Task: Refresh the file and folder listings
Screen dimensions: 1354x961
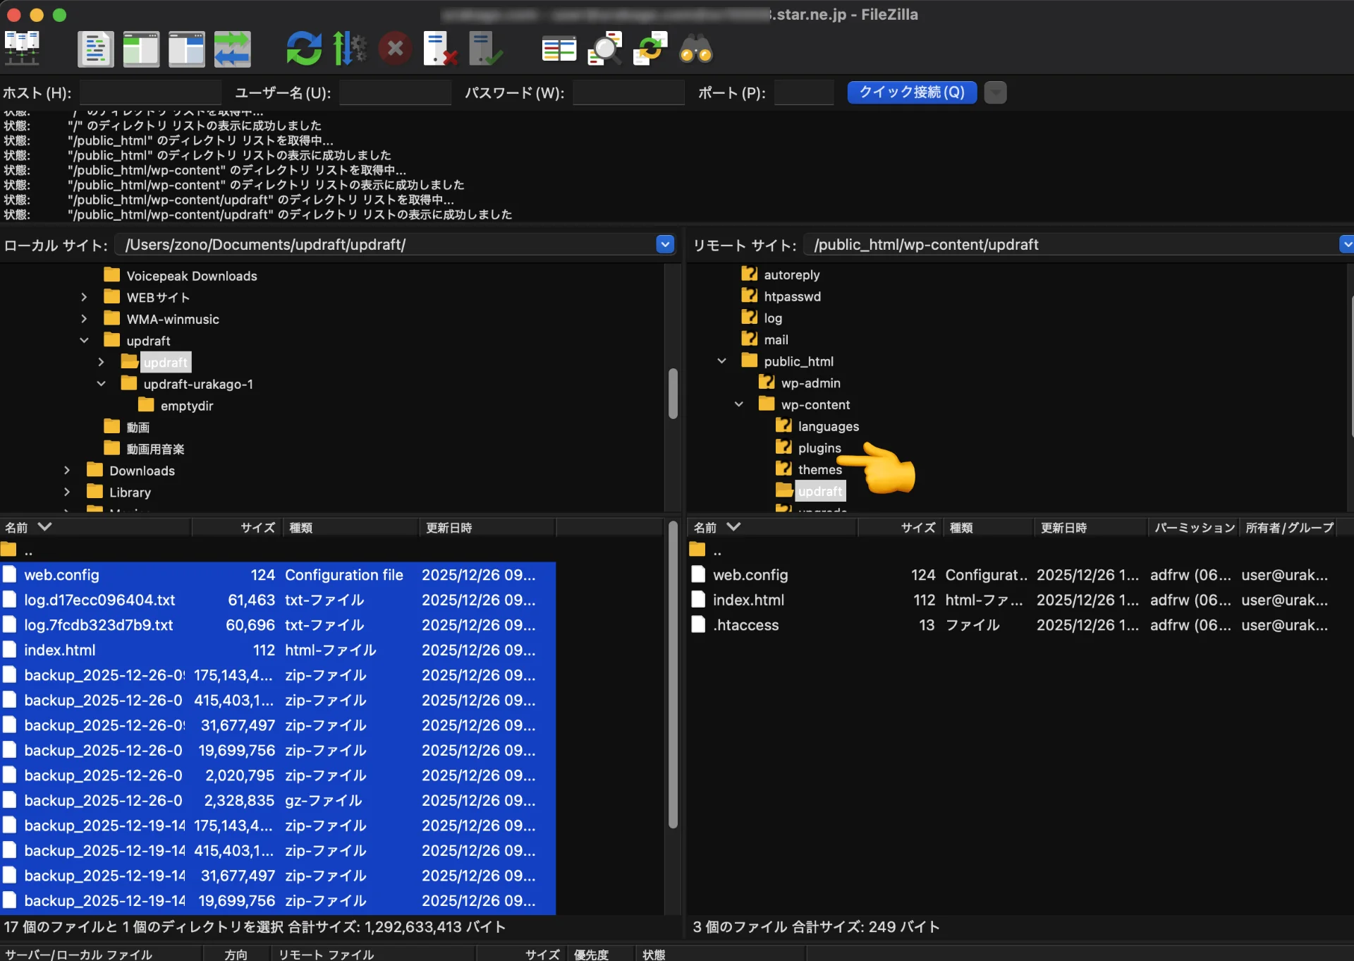Action: tap(303, 48)
